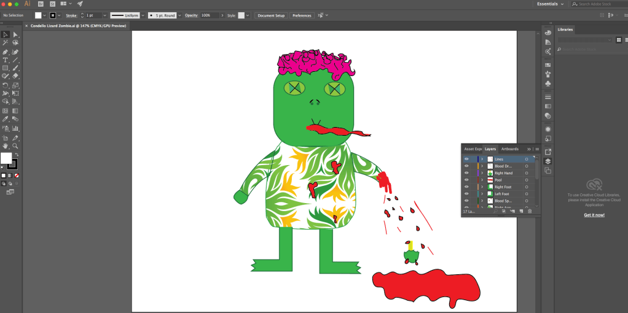Select the Magic Wand tool

point(6,43)
